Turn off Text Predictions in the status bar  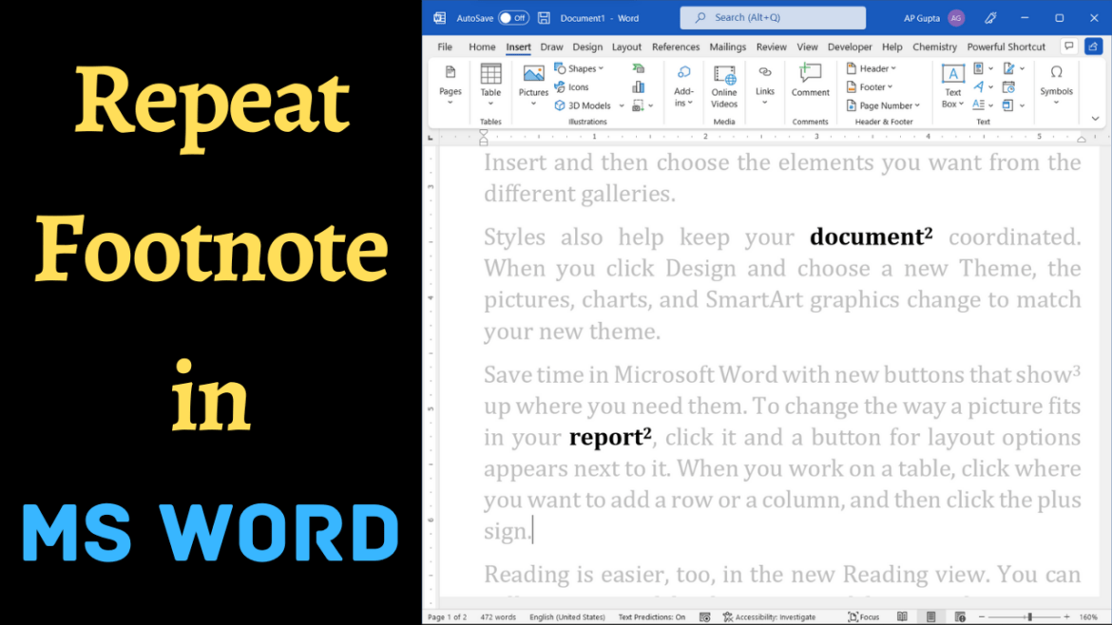point(652,616)
